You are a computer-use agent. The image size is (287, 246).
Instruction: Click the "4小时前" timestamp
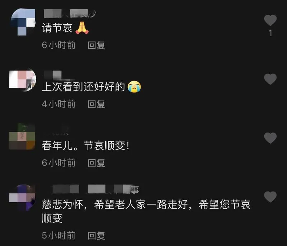[x=58, y=104]
